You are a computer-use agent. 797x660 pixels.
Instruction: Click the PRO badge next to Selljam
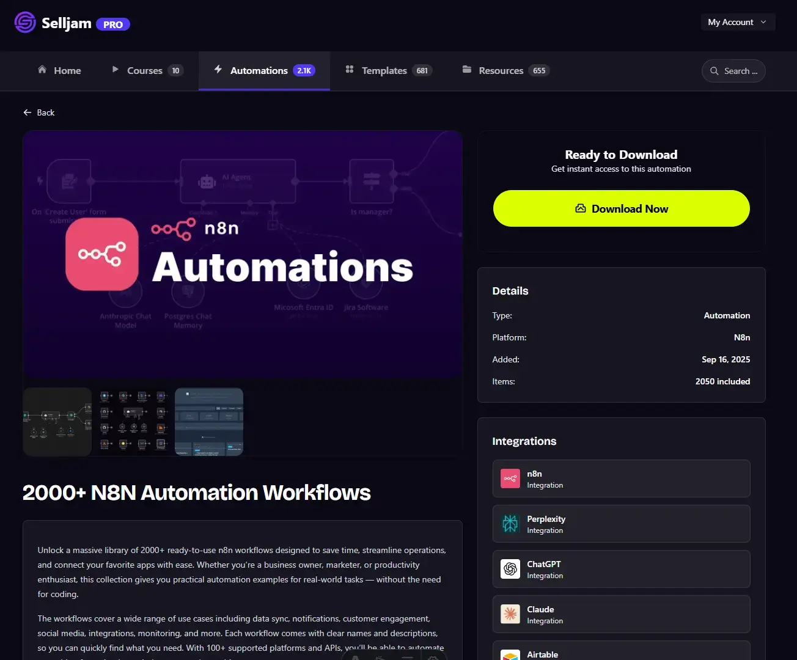(113, 24)
